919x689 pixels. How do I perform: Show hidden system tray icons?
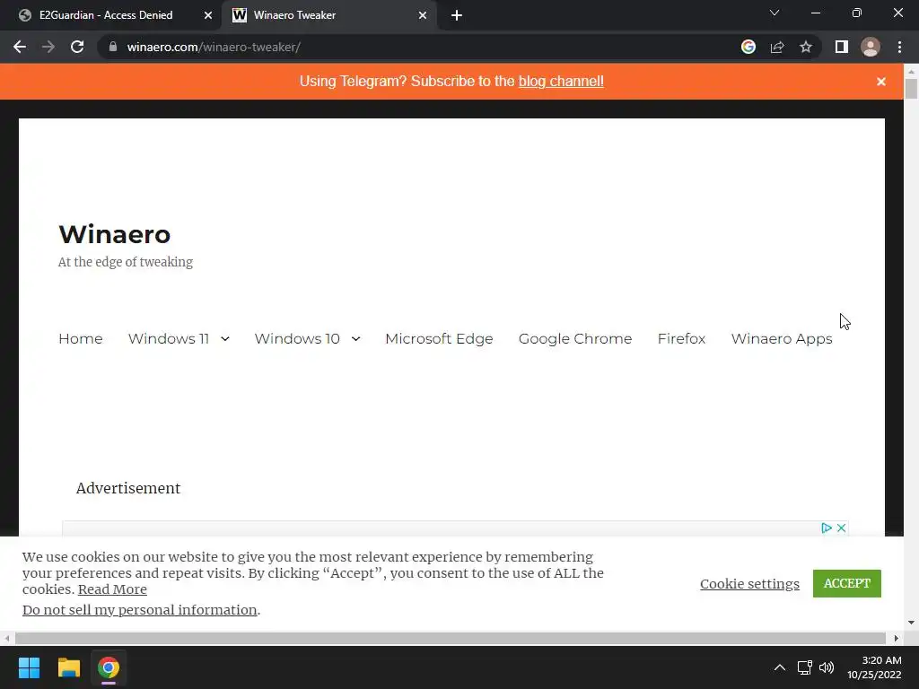tap(780, 667)
